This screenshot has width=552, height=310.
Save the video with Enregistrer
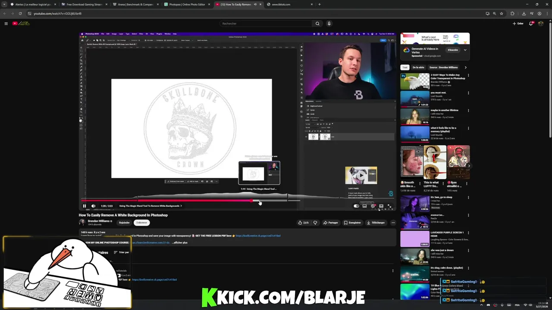click(x=352, y=223)
